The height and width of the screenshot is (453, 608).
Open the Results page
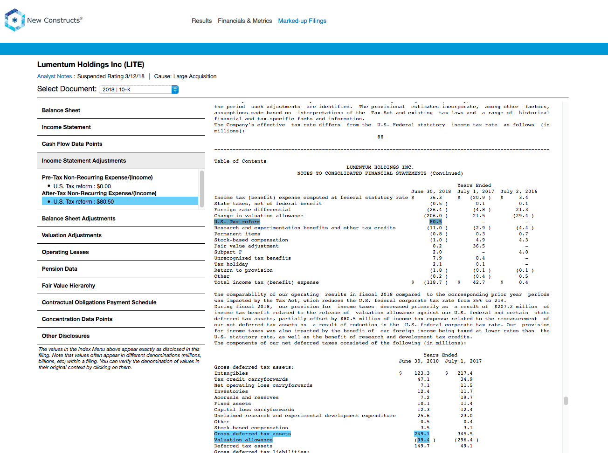(201, 21)
